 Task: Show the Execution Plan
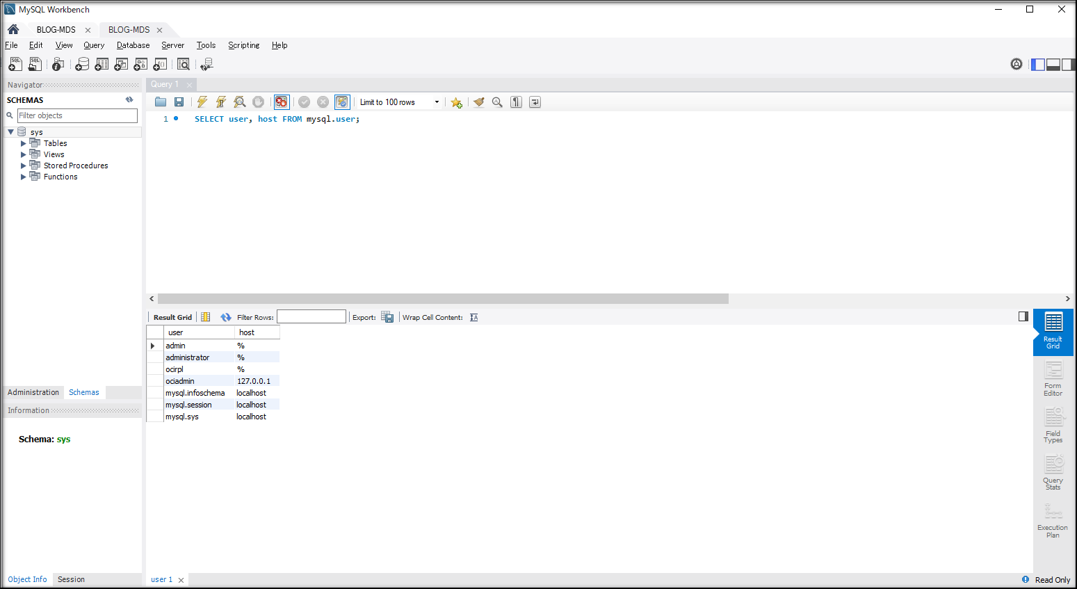1053,520
